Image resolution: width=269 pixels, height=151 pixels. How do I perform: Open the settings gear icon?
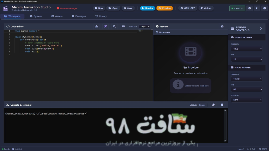(250, 8)
